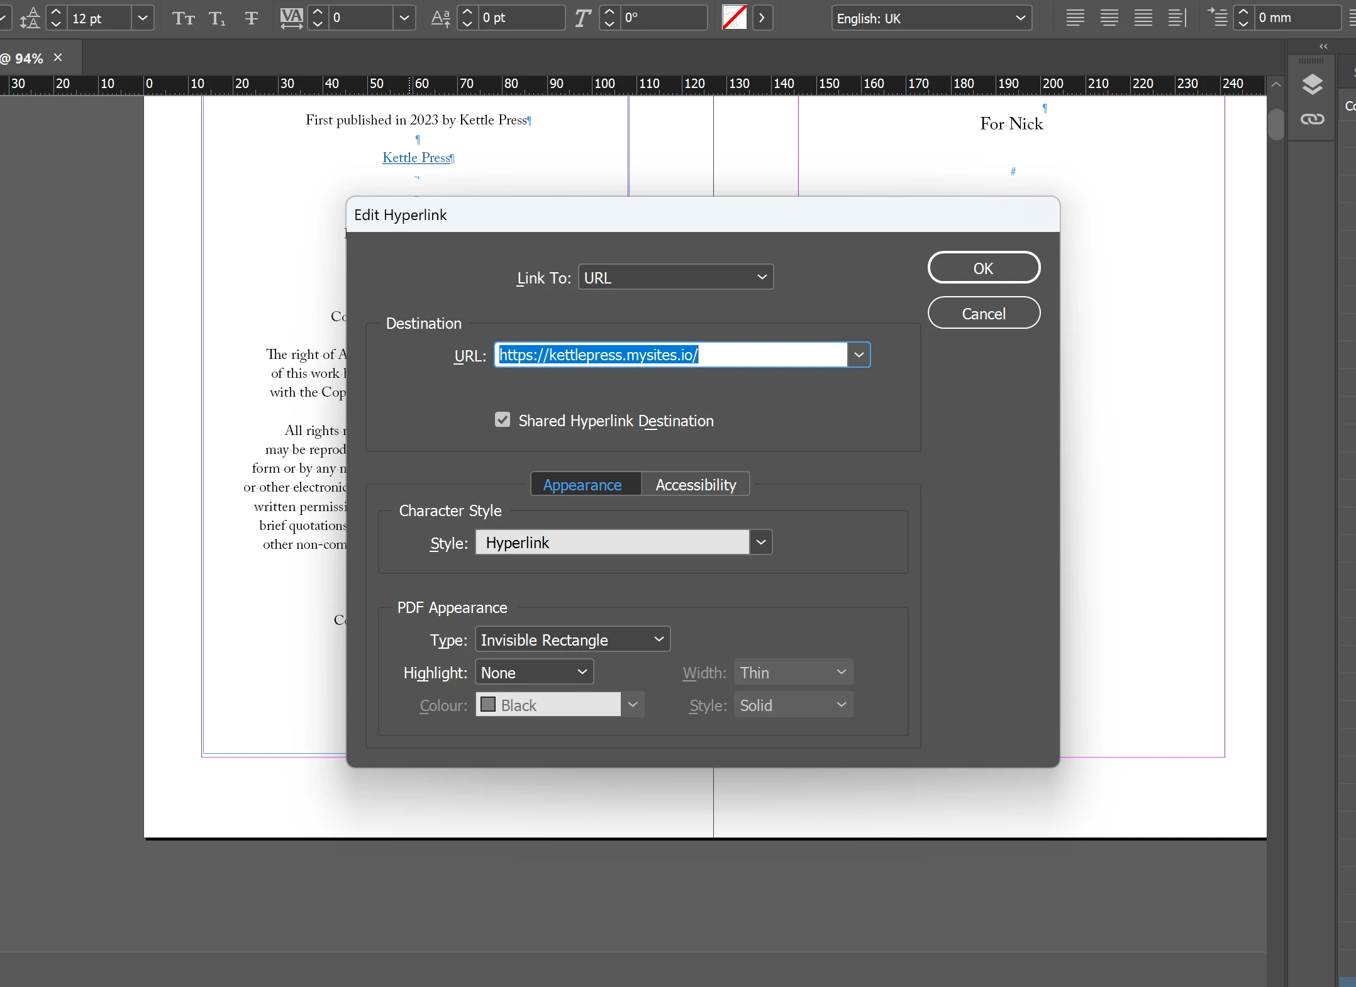This screenshot has height=987, width=1356.
Task: Open the Layers panel icon
Action: coord(1312,84)
